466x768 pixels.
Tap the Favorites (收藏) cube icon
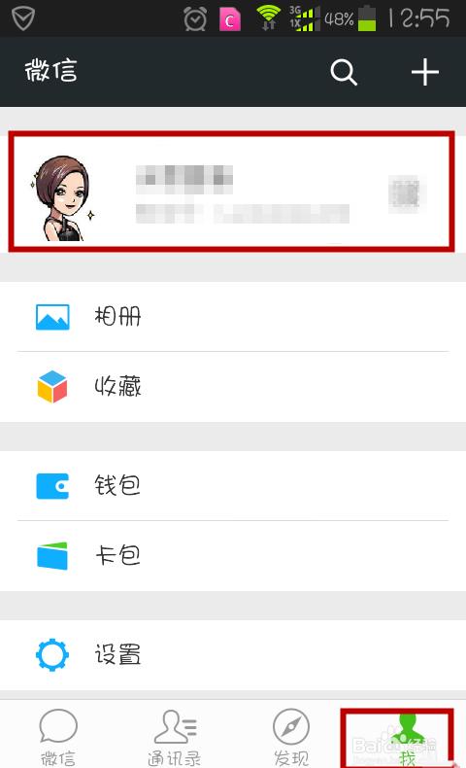(52, 387)
